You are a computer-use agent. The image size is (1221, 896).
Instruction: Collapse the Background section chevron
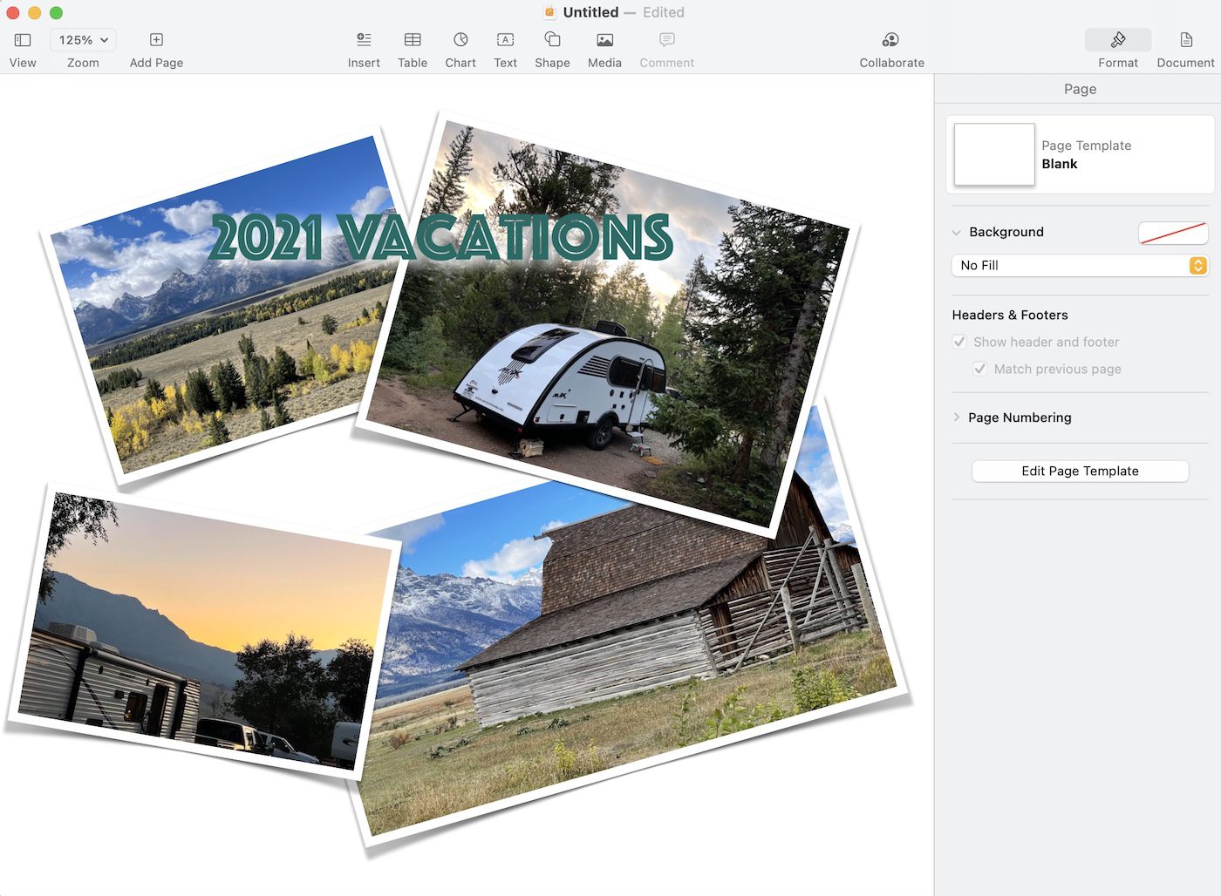coord(957,233)
